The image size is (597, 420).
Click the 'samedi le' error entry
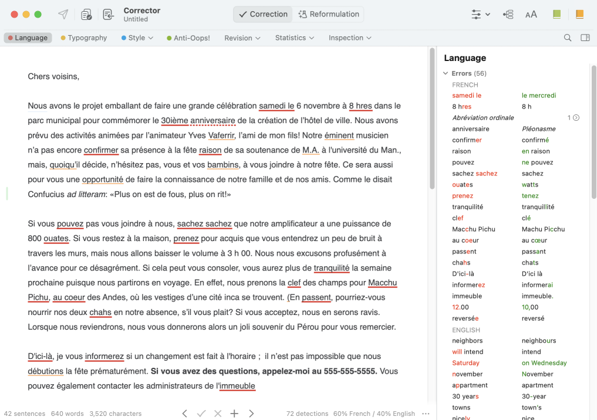tap(467, 96)
